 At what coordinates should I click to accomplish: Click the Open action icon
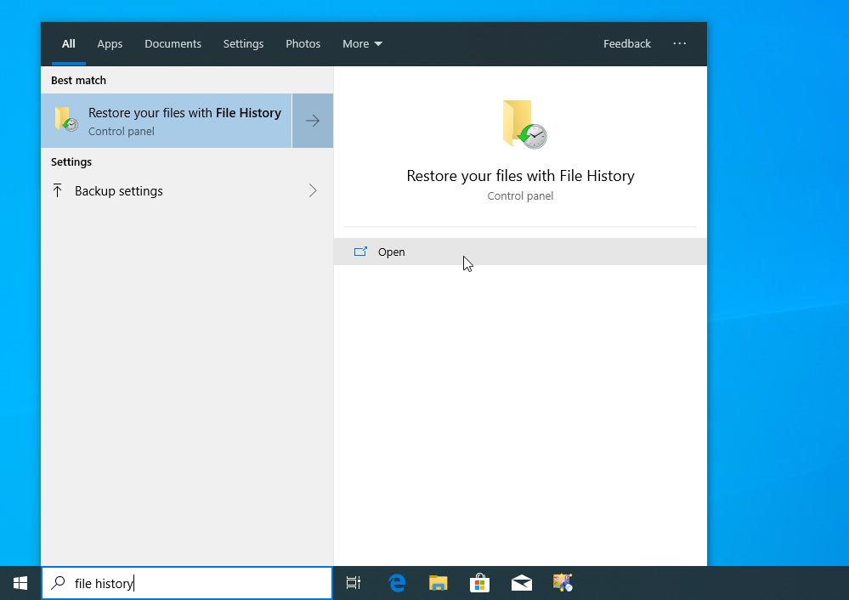point(360,252)
